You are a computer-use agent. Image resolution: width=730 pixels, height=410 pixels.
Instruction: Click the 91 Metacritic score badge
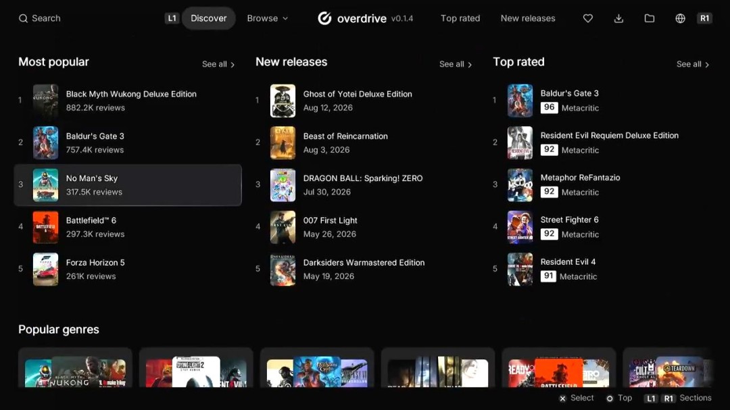click(548, 276)
